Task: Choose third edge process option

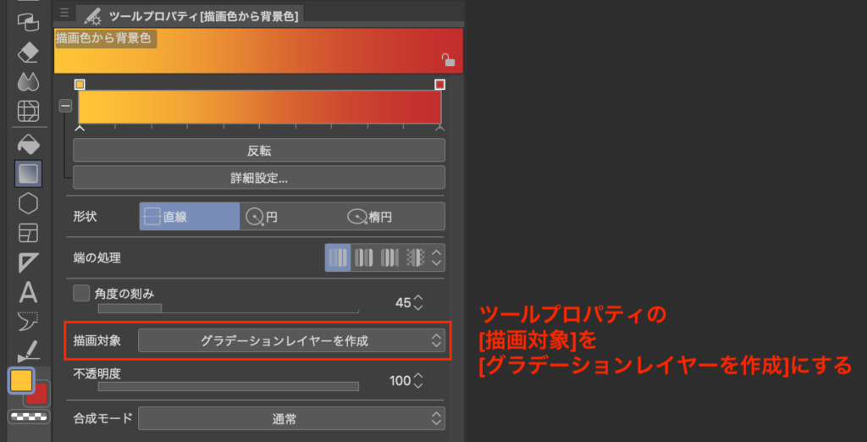Action: click(x=389, y=257)
